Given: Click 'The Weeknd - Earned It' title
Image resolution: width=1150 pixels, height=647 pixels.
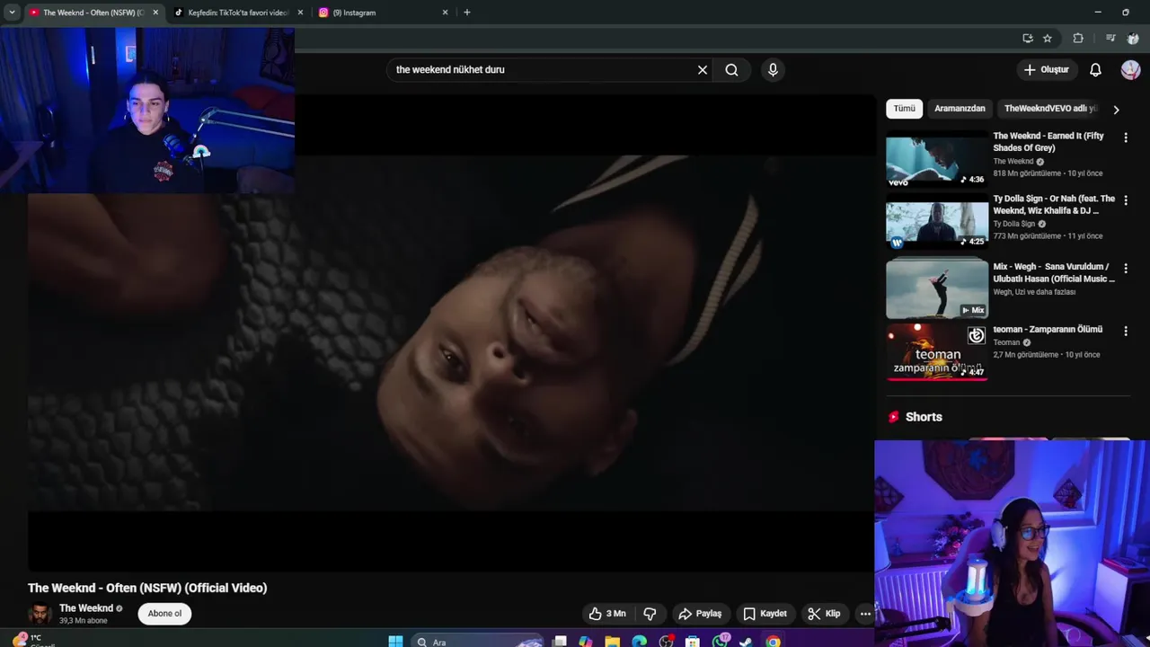Looking at the screenshot, I should coord(1048,142).
